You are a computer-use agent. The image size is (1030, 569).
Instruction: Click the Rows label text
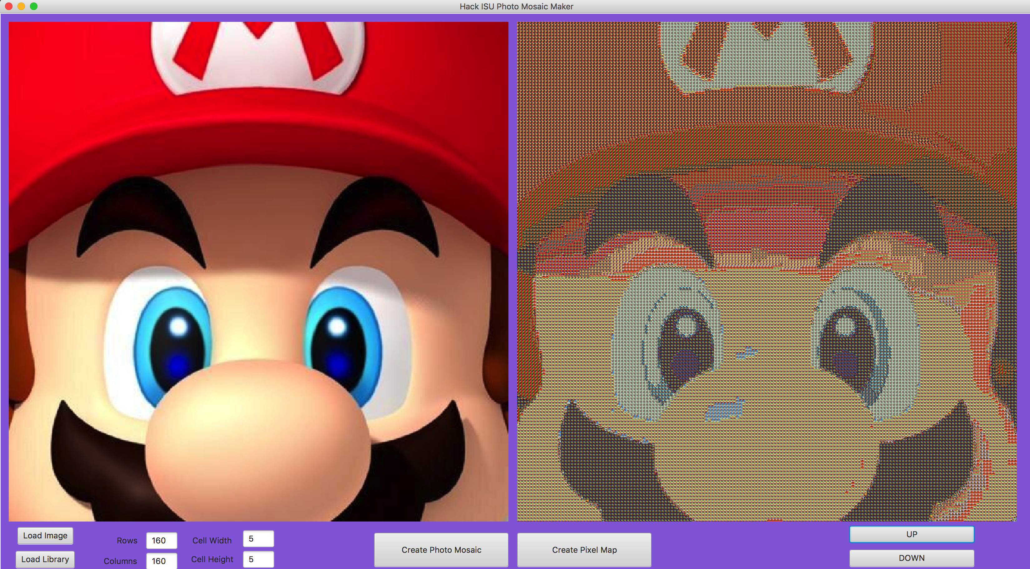click(127, 540)
